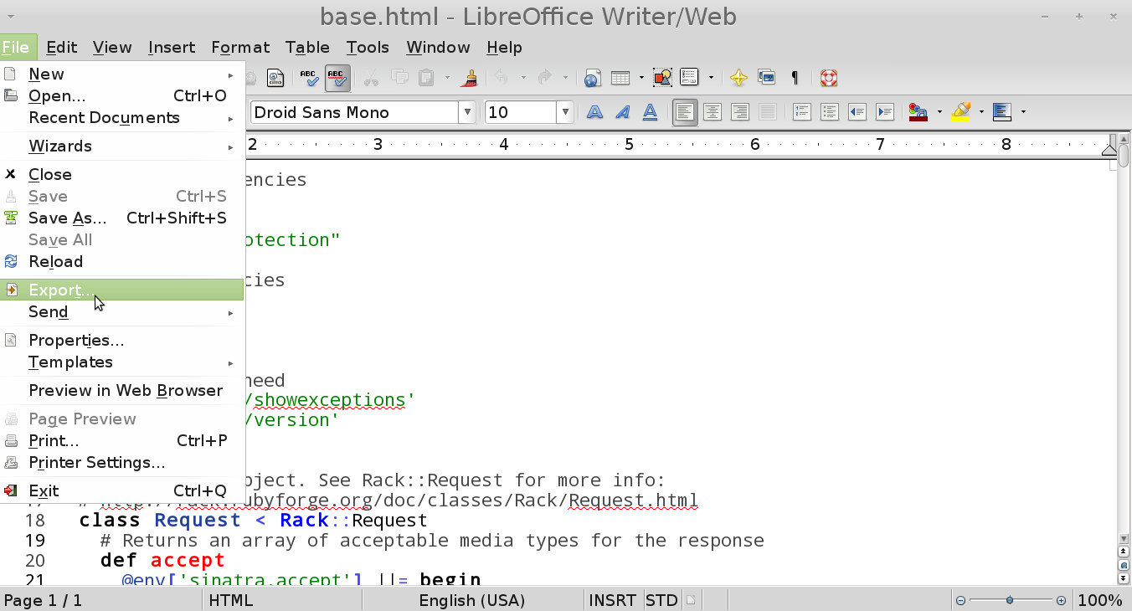Screen dimensions: 1132x611
Task: Choose Properties... in the File menu
Action: pyautogui.click(x=122, y=340)
